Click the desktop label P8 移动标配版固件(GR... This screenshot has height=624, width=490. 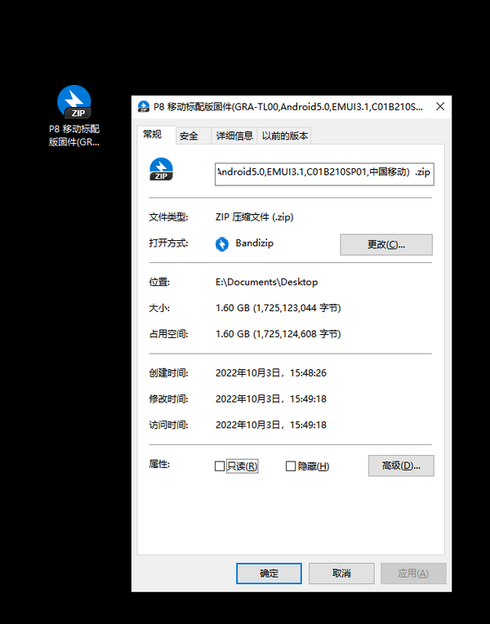(x=74, y=136)
